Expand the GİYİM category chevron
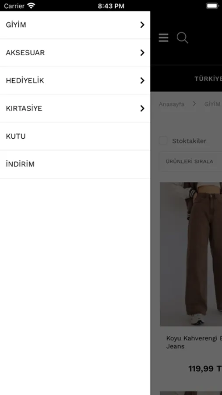The height and width of the screenshot is (395, 222). tap(142, 25)
